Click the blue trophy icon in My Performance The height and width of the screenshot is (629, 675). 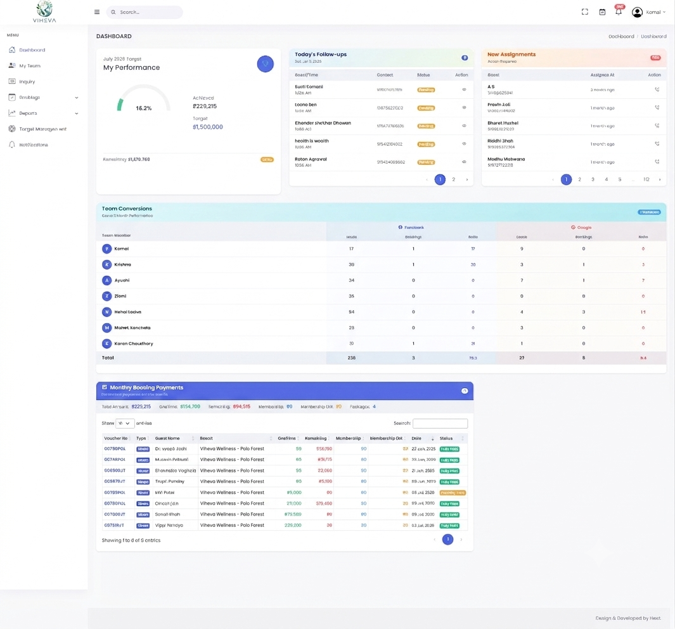tap(265, 63)
